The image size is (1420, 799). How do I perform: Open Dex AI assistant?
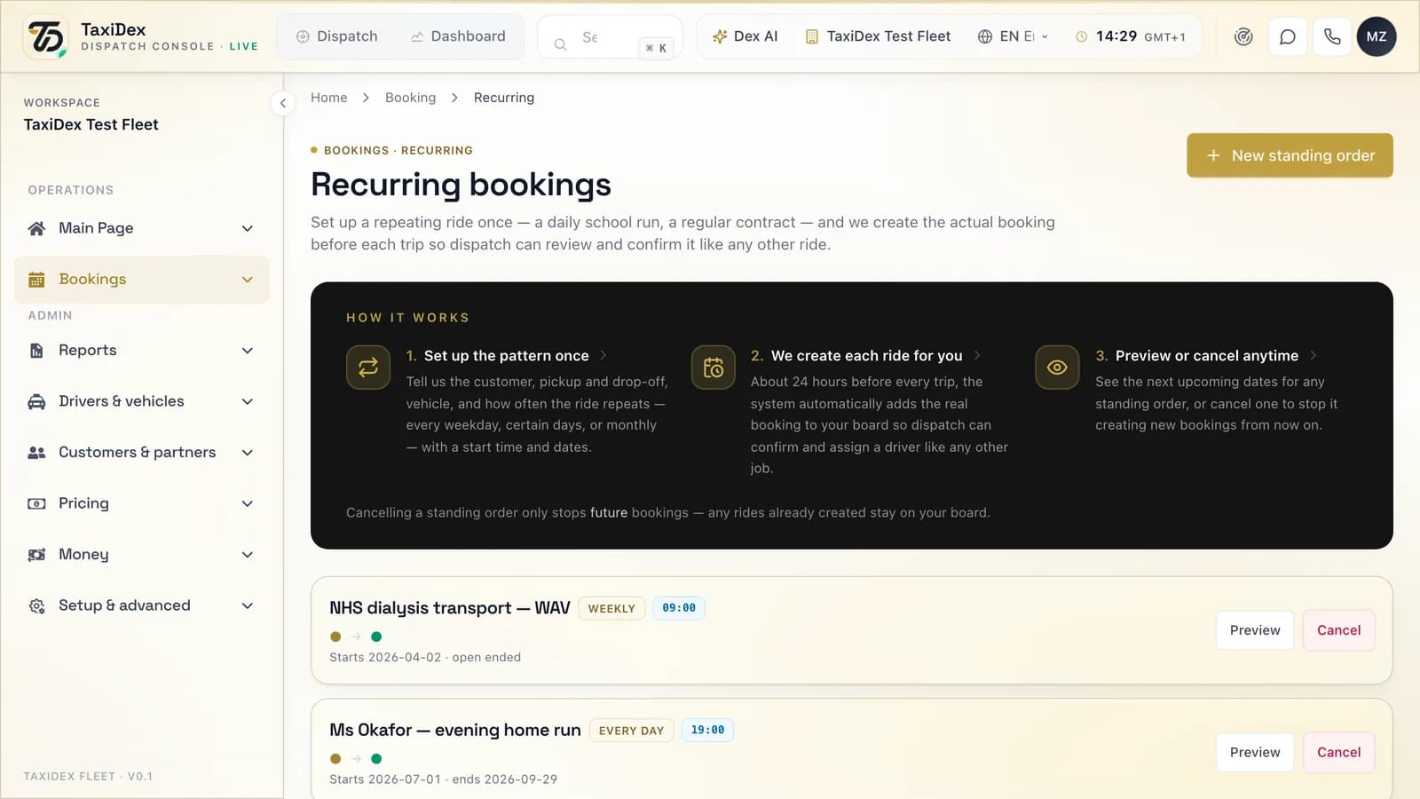pyautogui.click(x=745, y=36)
